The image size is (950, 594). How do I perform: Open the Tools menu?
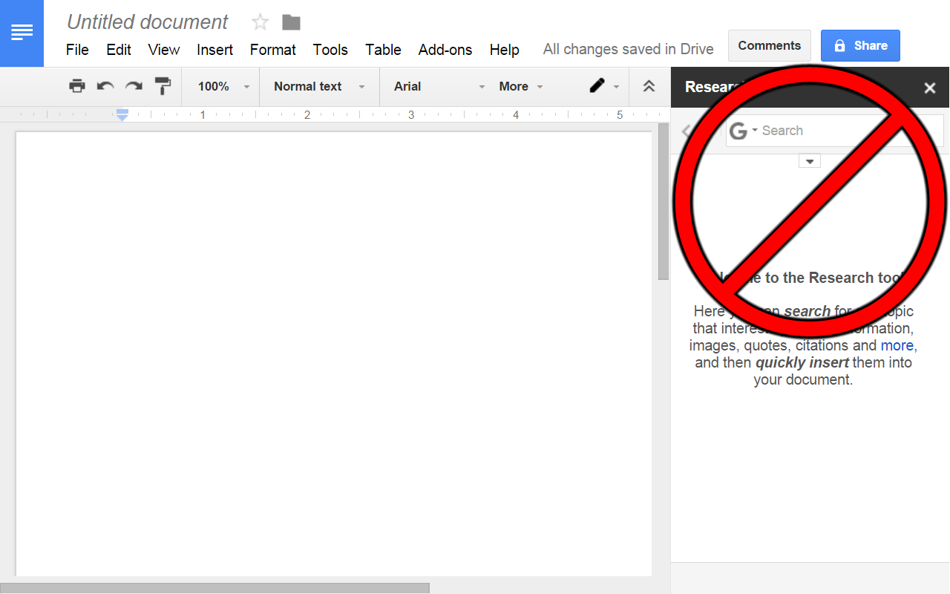point(330,50)
